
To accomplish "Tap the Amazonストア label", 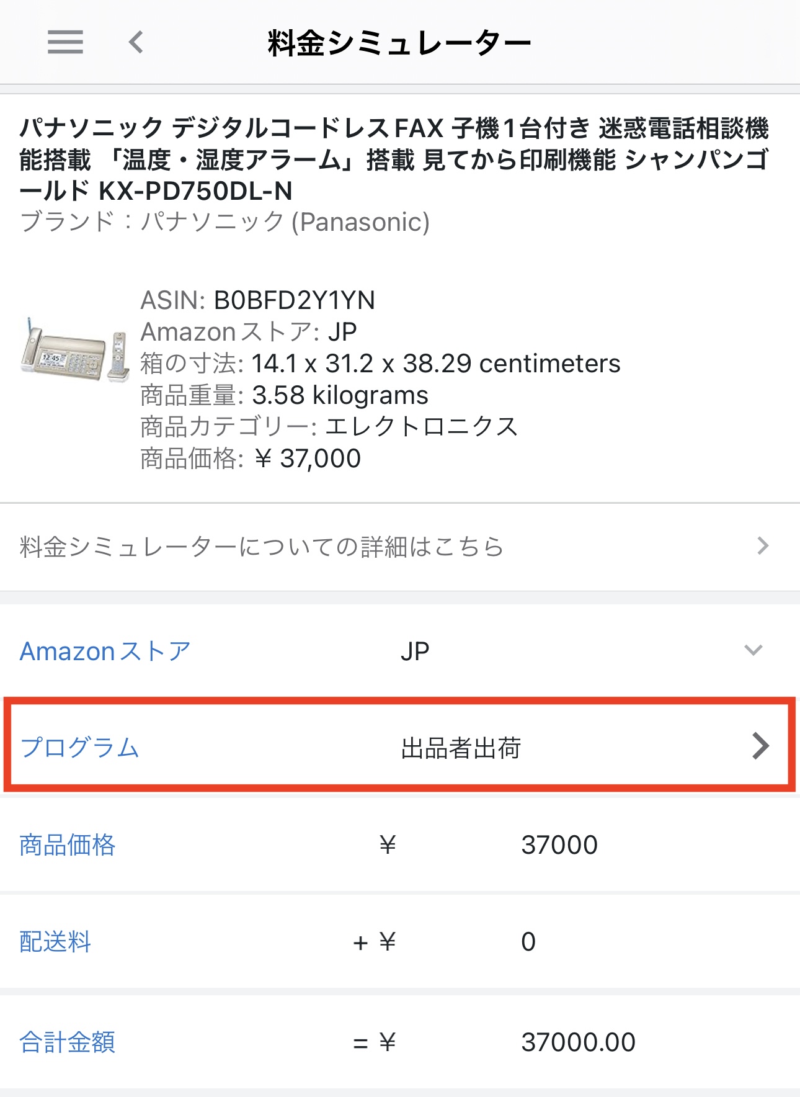I will pos(105,651).
